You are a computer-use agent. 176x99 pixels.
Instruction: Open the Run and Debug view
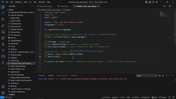click(x=3, y=26)
